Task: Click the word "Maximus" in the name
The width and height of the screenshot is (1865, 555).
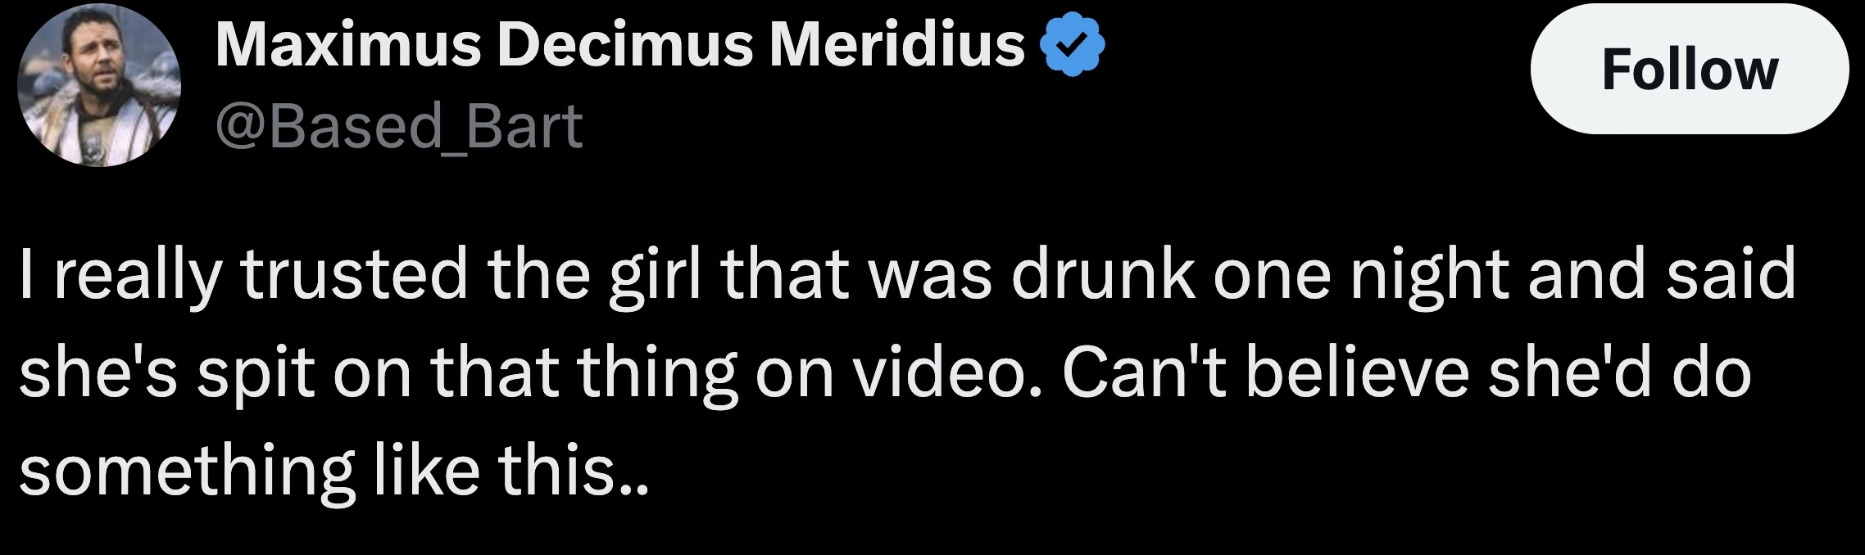Action: pyautogui.click(x=348, y=45)
